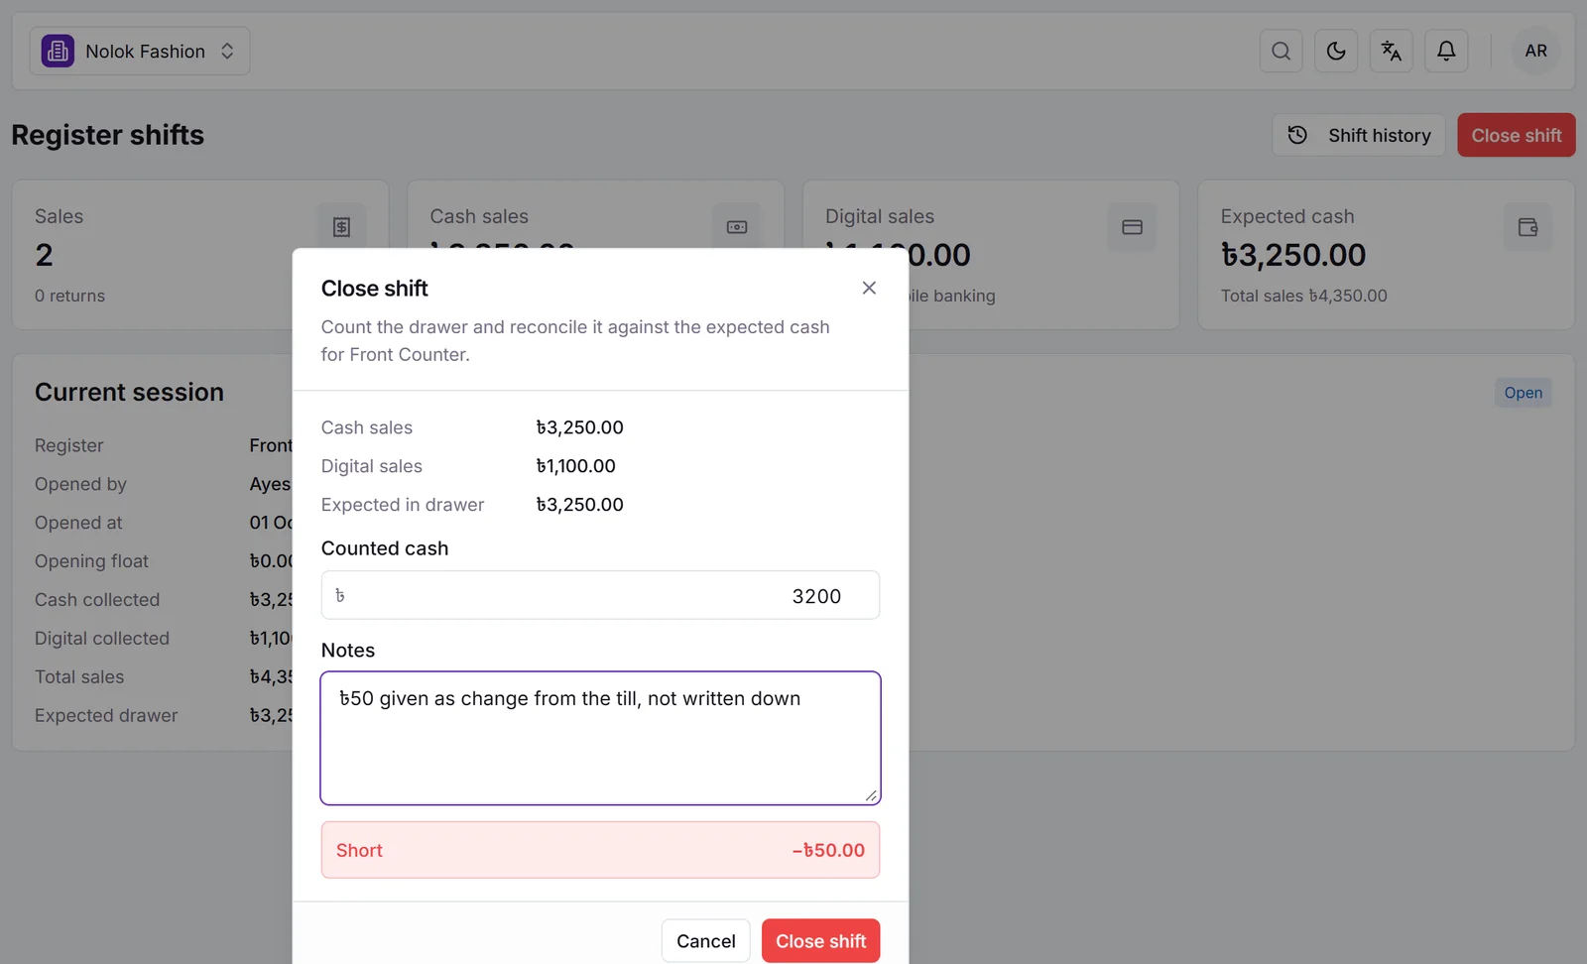Open Shift history
The image size is (1587, 964).
click(1359, 135)
